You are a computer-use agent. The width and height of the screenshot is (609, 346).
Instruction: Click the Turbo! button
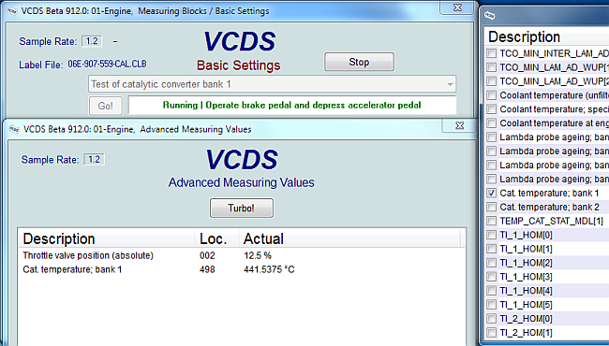pyautogui.click(x=241, y=208)
